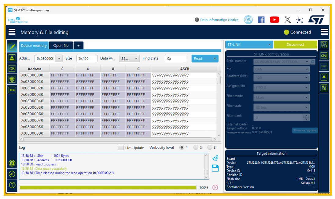
Task: Add a new tab with plus
Action: 79,45
